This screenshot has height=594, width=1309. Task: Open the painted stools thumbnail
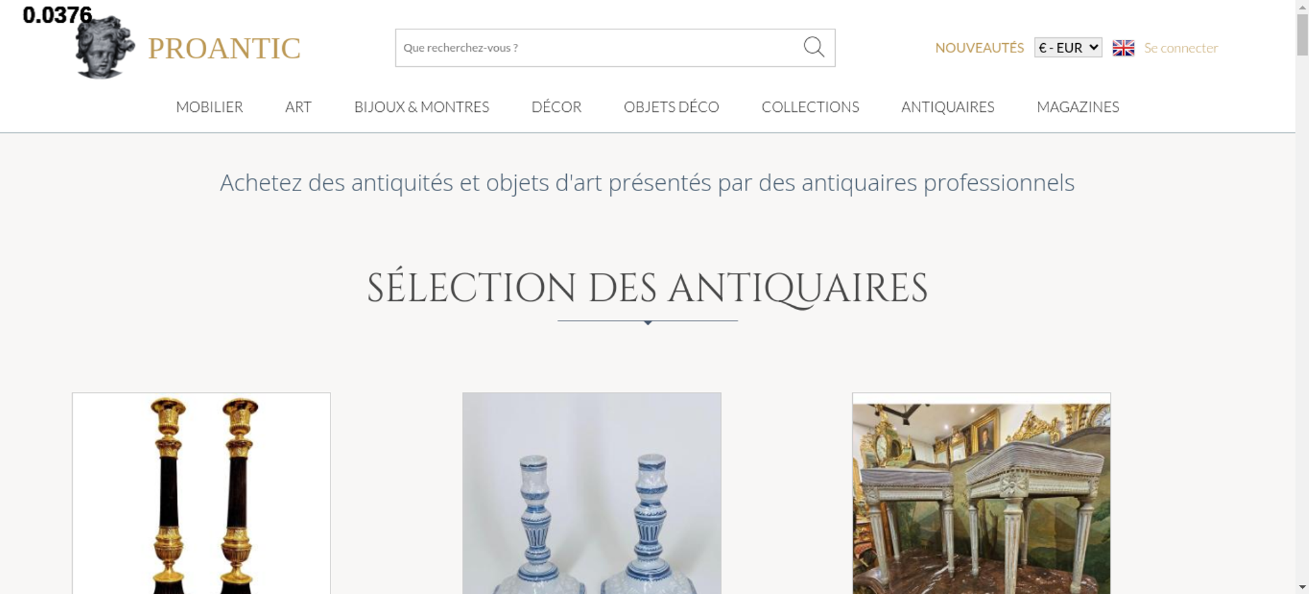981,493
